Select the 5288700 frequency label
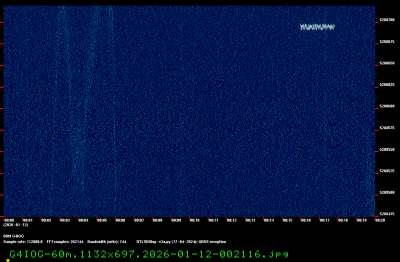The image size is (400, 262). click(x=387, y=20)
